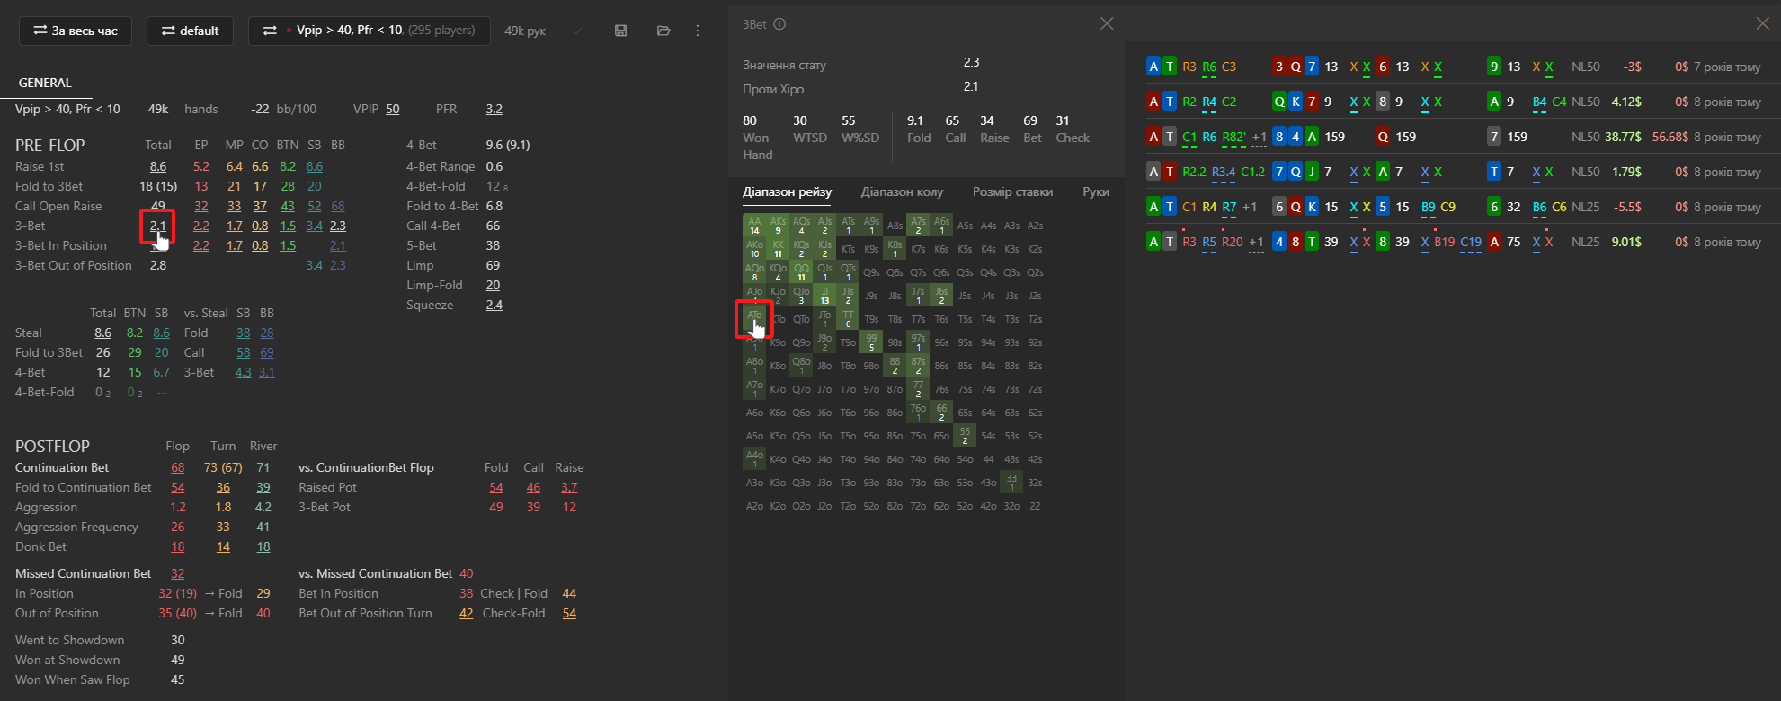Switch to the 'Діапазон колу' tab

click(x=902, y=191)
